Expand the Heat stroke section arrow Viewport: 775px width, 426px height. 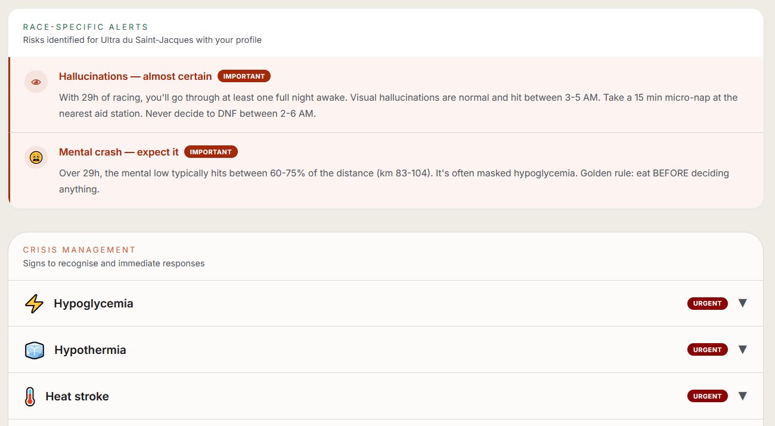click(742, 396)
